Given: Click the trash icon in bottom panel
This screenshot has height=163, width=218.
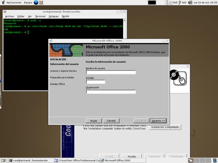Looking at the screenshot, I should coord(215,161).
